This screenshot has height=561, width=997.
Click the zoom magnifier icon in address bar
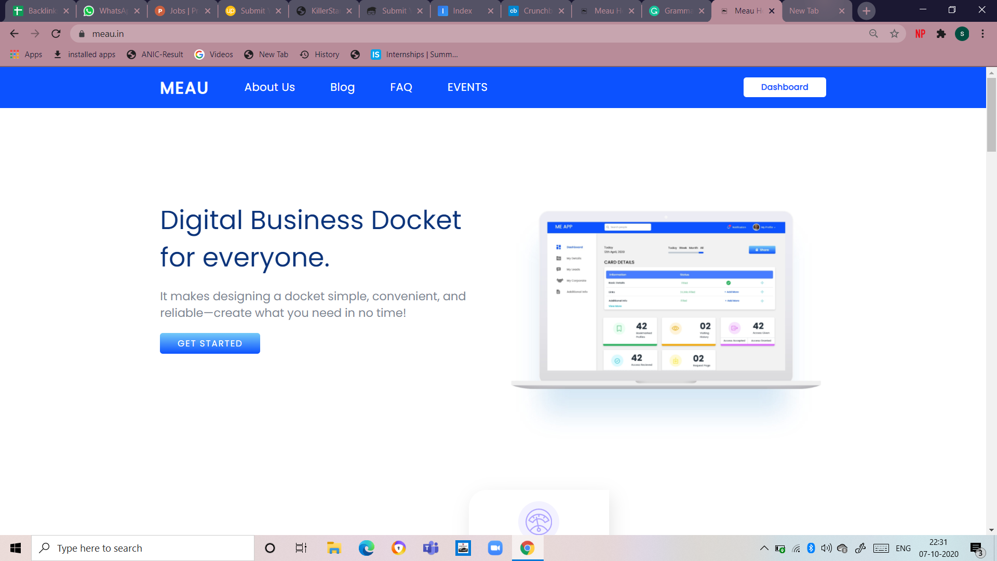873,34
